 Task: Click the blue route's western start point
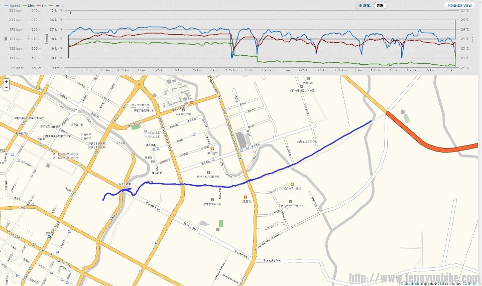[103, 200]
